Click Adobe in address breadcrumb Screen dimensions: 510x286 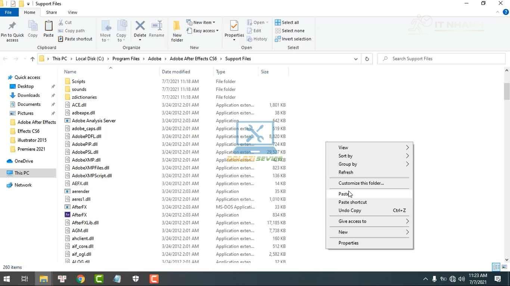pyautogui.click(x=155, y=59)
